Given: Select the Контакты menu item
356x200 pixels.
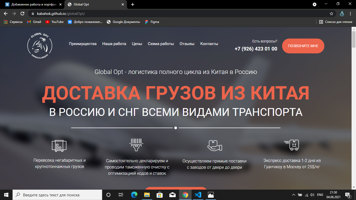Looking at the screenshot, I should click(209, 44).
